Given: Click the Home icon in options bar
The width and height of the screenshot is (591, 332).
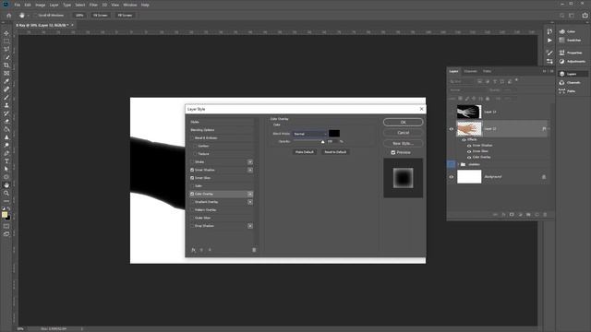Looking at the screenshot, I should pos(8,16).
